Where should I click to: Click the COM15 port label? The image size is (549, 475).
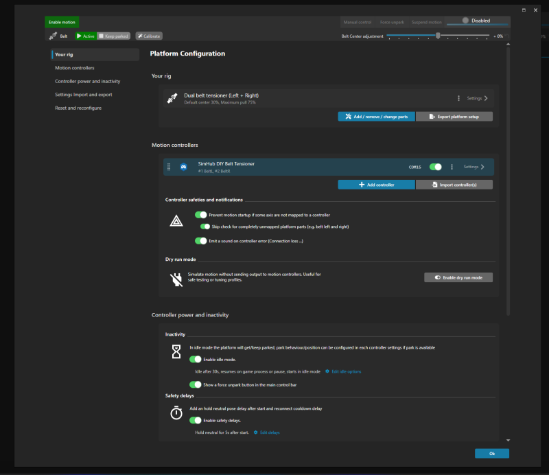point(415,167)
